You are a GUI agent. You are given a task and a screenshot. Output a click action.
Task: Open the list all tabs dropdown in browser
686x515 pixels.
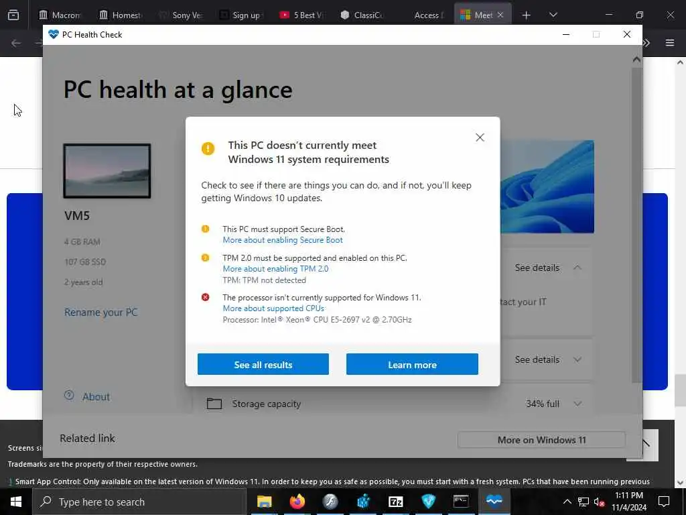pyautogui.click(x=553, y=15)
